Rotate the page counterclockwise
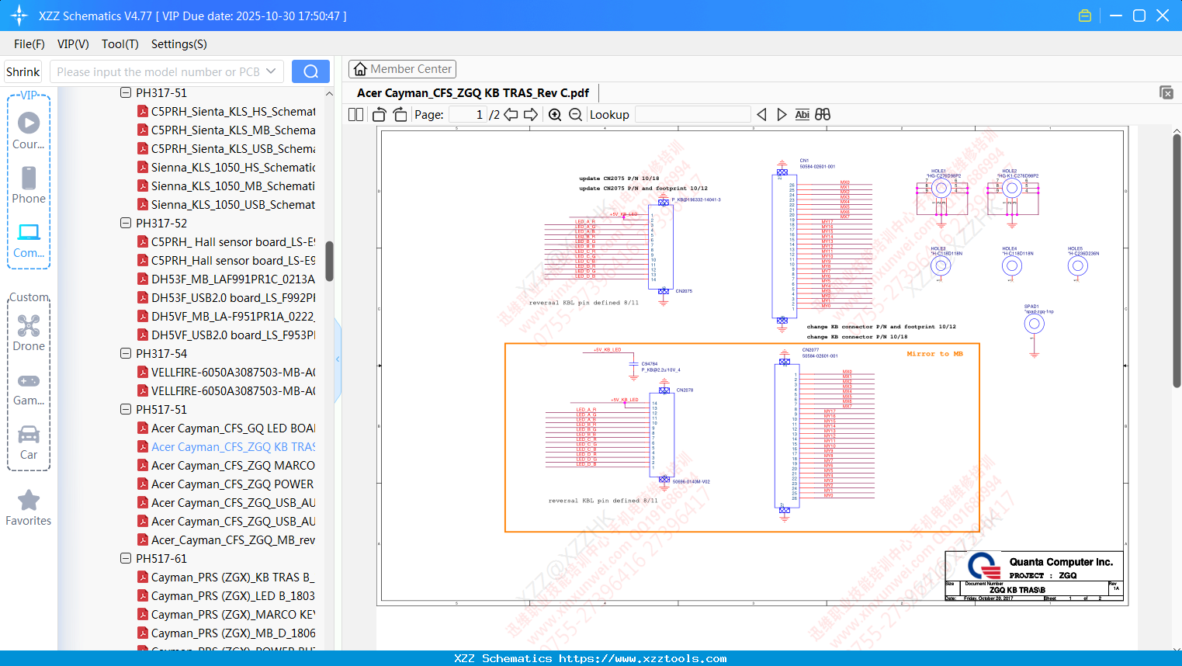1182x666 pixels. [x=380, y=115]
